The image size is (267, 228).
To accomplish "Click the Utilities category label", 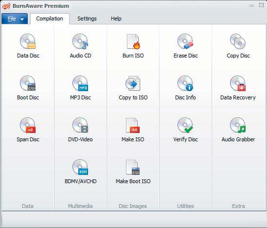I will [x=185, y=206].
